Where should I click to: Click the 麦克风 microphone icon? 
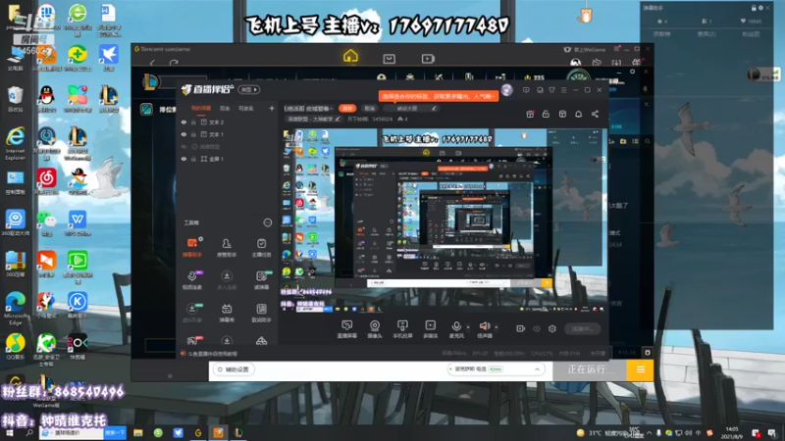tap(456, 326)
